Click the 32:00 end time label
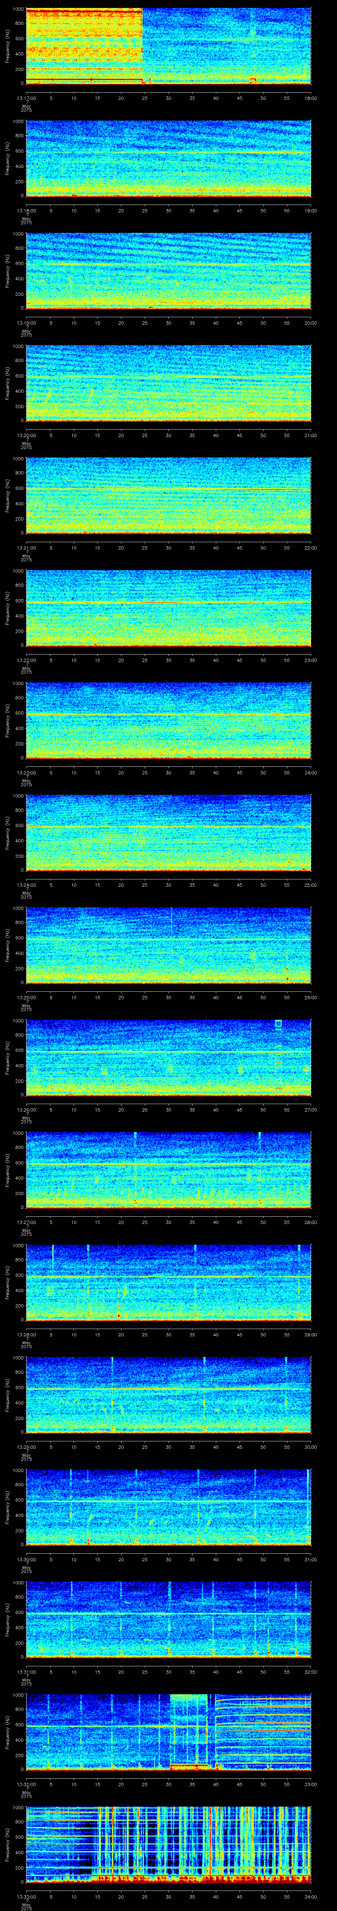 click(x=311, y=1672)
